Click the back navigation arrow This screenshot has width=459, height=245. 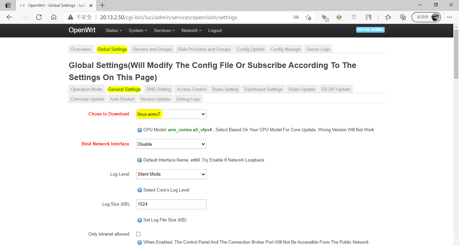pyautogui.click(x=9, y=17)
